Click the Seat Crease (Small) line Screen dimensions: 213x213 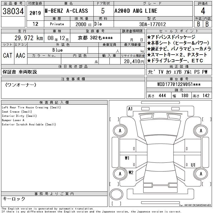[17, 112]
